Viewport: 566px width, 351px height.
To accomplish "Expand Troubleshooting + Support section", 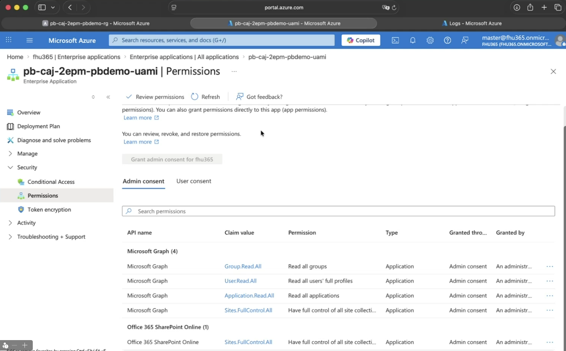I will point(10,237).
